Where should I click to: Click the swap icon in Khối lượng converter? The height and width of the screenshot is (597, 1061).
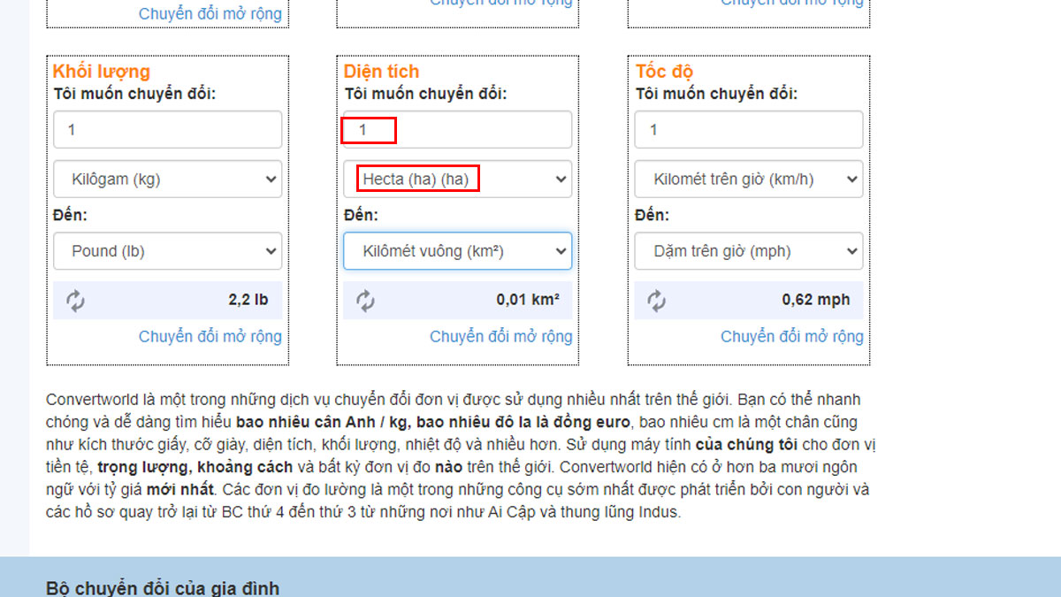tap(74, 300)
